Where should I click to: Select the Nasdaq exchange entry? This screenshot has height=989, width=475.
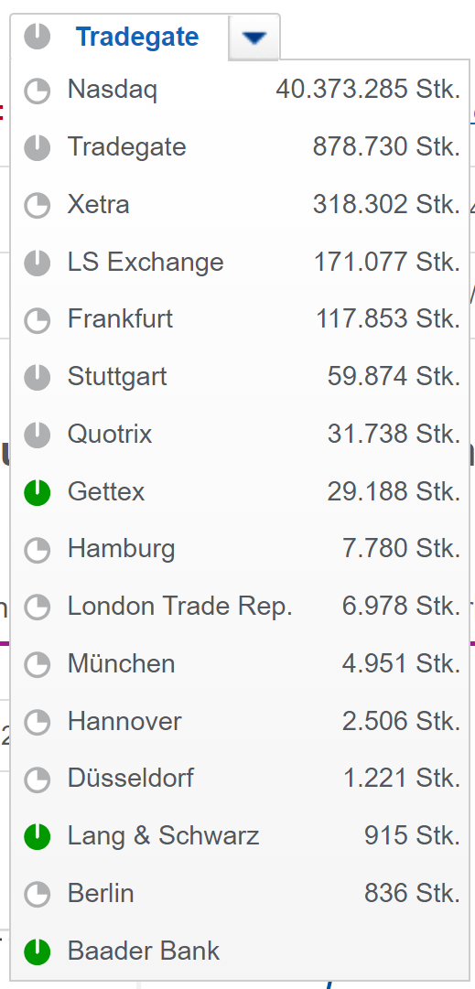pyautogui.click(x=241, y=91)
